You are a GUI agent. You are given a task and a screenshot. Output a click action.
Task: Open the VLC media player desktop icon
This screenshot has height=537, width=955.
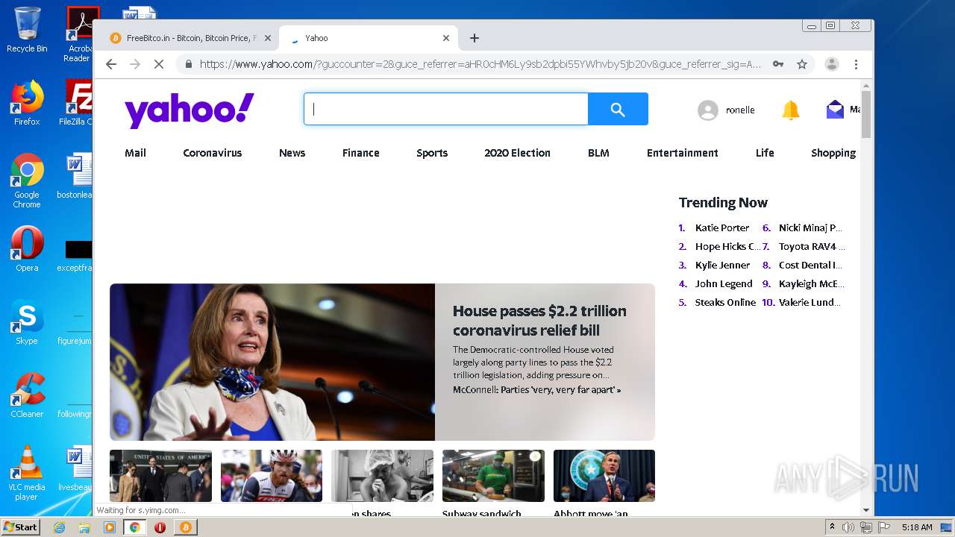(x=27, y=473)
